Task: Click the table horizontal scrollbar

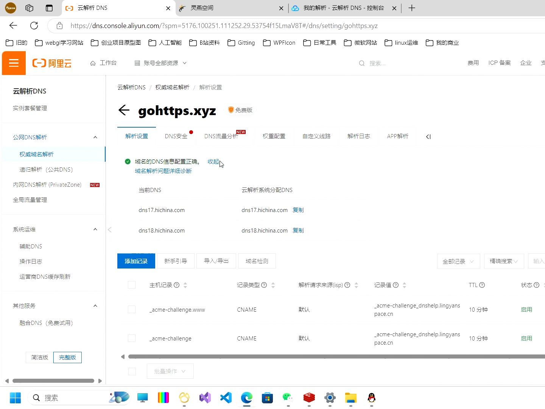Action: (x=336, y=356)
